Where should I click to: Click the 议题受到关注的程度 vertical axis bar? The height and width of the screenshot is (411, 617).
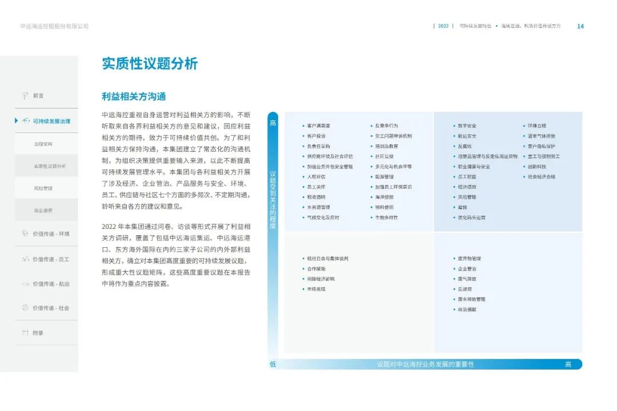point(273,234)
